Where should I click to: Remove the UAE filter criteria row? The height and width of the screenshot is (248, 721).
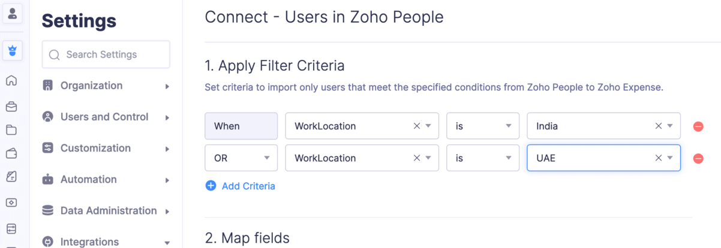point(698,158)
